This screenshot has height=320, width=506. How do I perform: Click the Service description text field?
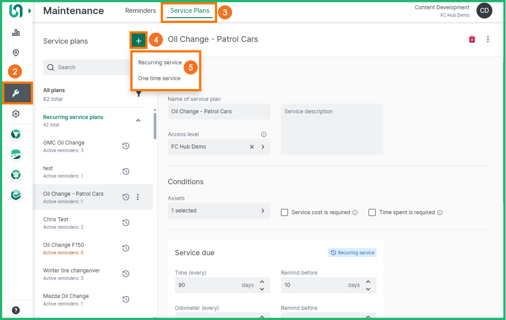click(332, 129)
